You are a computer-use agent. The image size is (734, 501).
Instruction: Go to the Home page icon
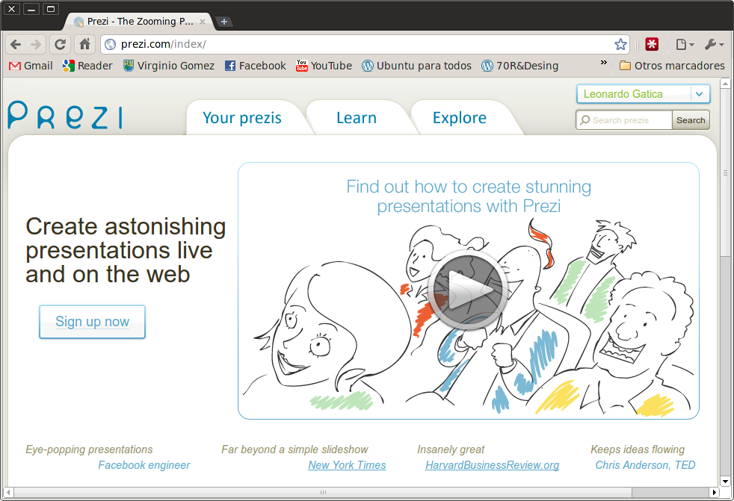[x=84, y=45]
